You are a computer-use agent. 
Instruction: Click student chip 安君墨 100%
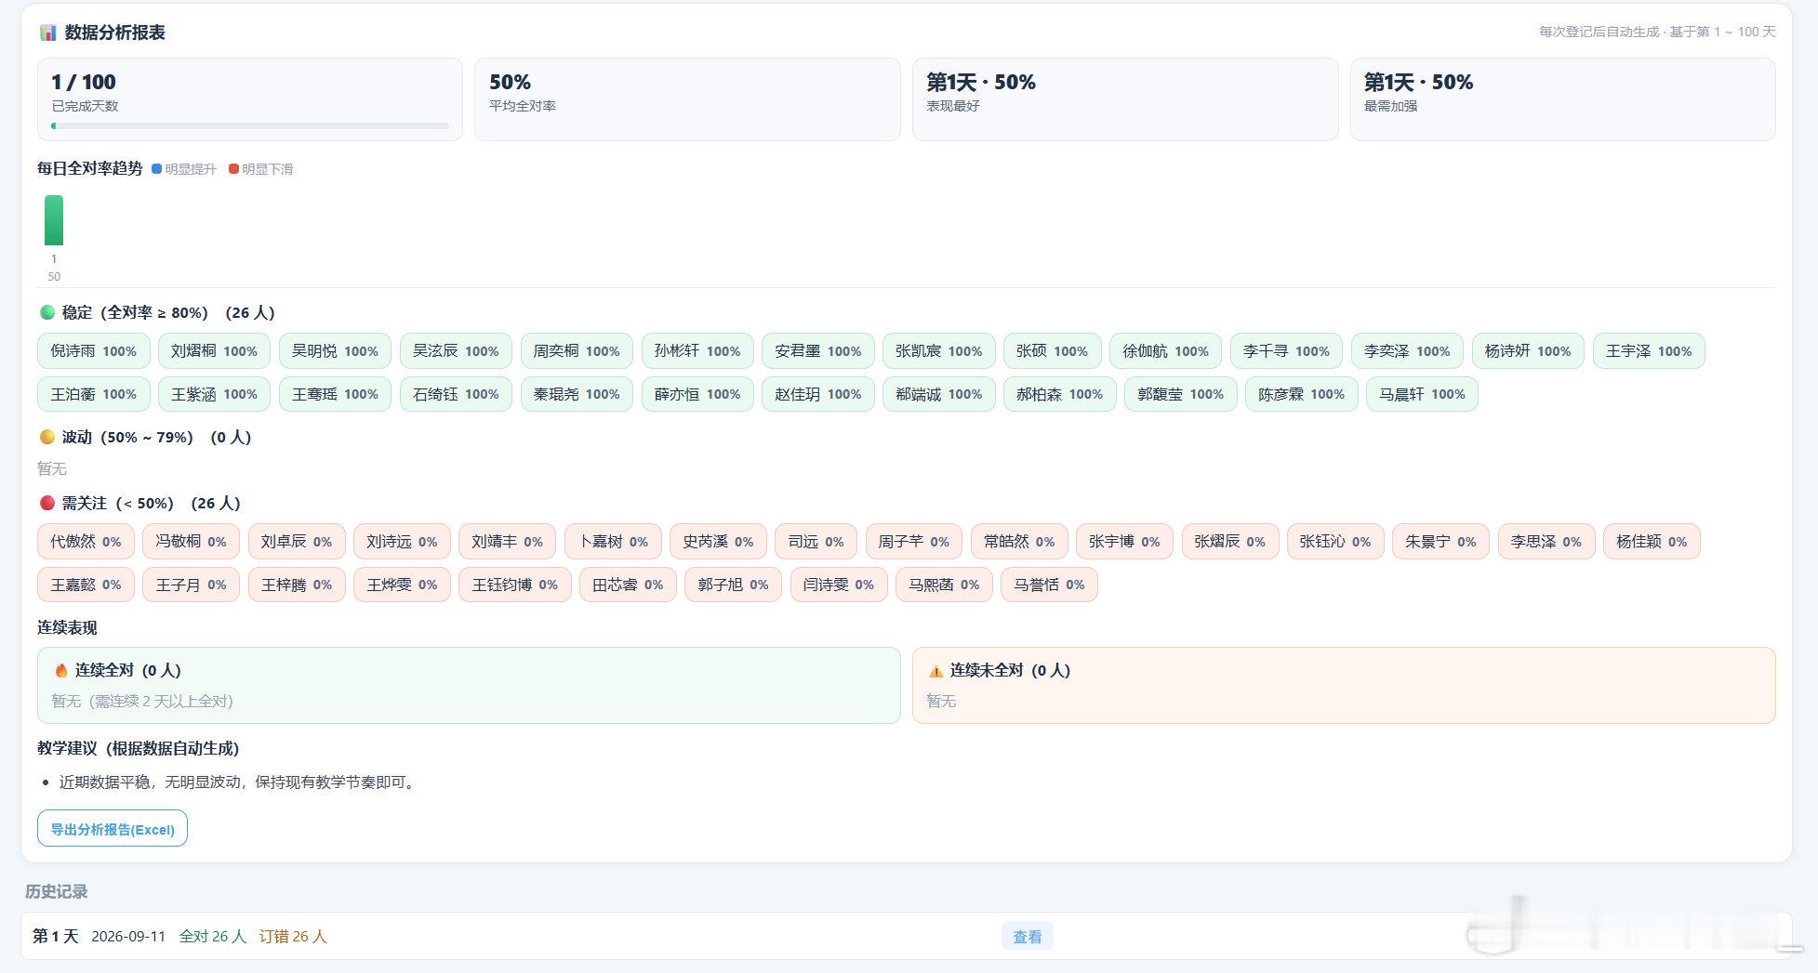tap(818, 351)
